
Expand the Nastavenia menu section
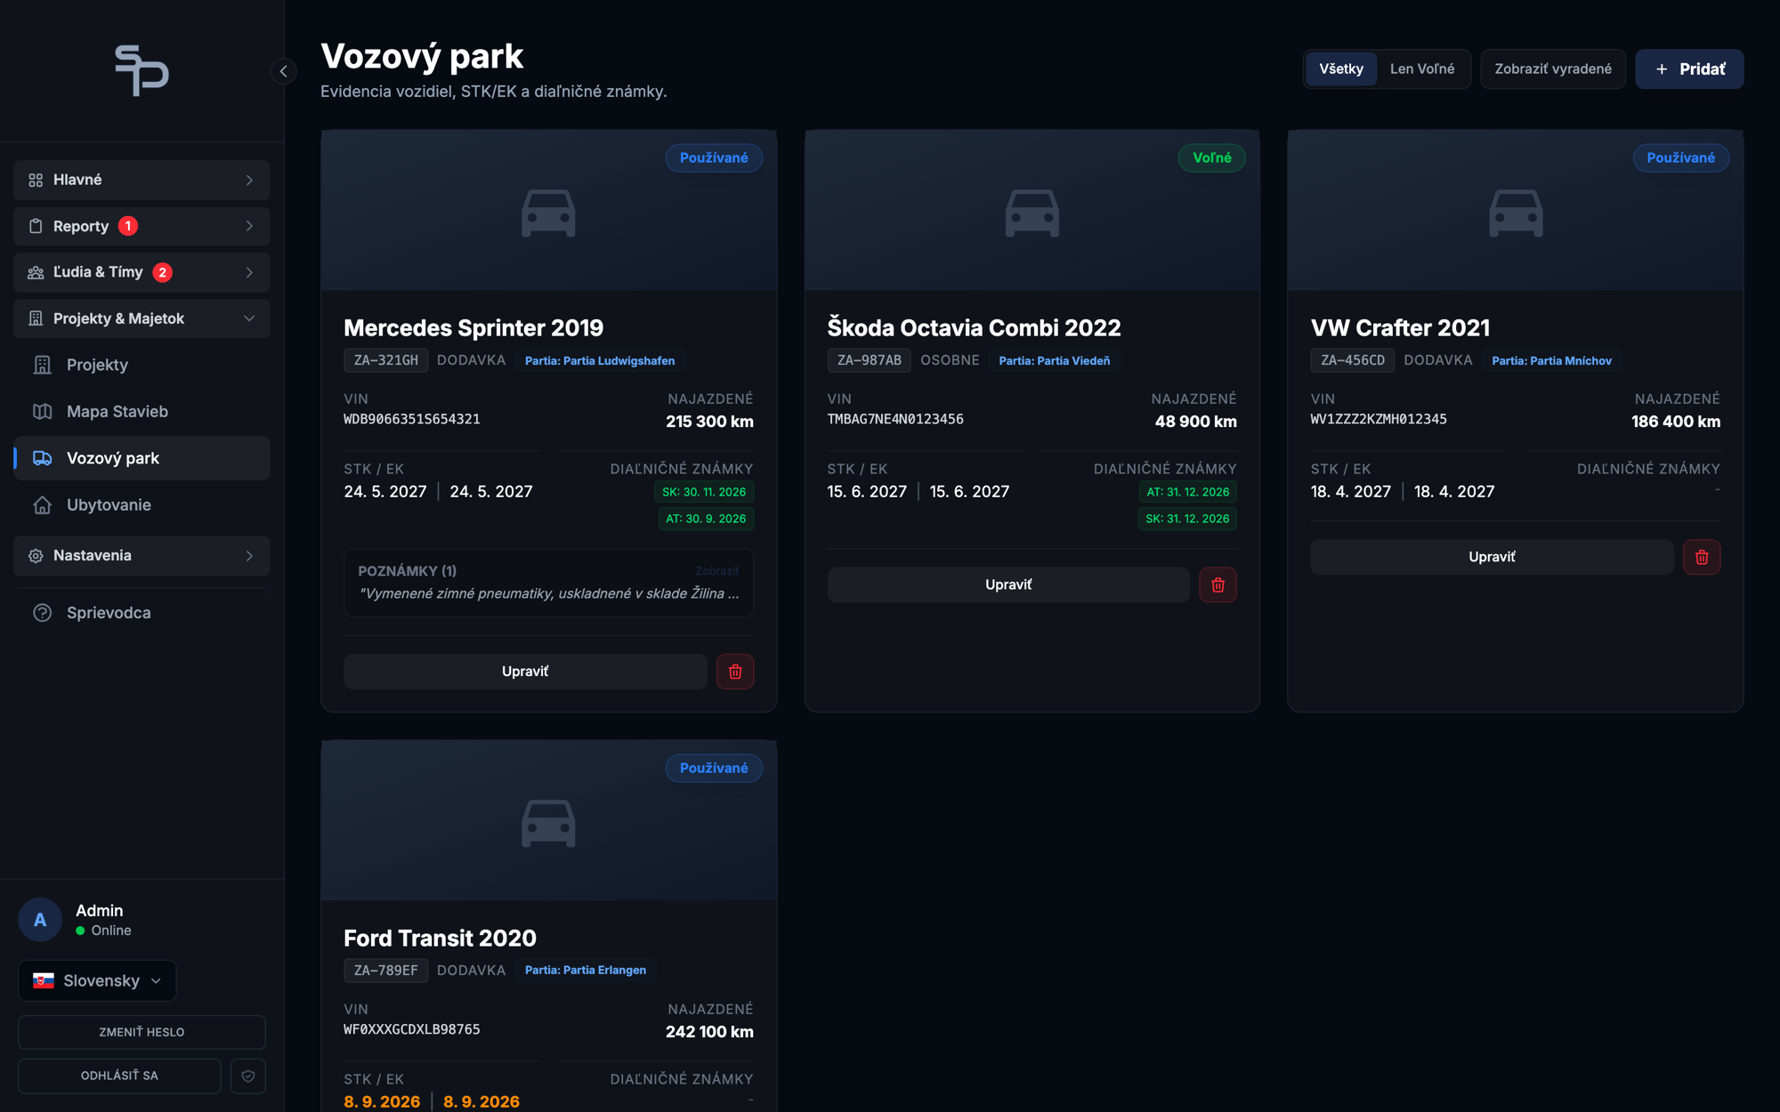tap(142, 555)
